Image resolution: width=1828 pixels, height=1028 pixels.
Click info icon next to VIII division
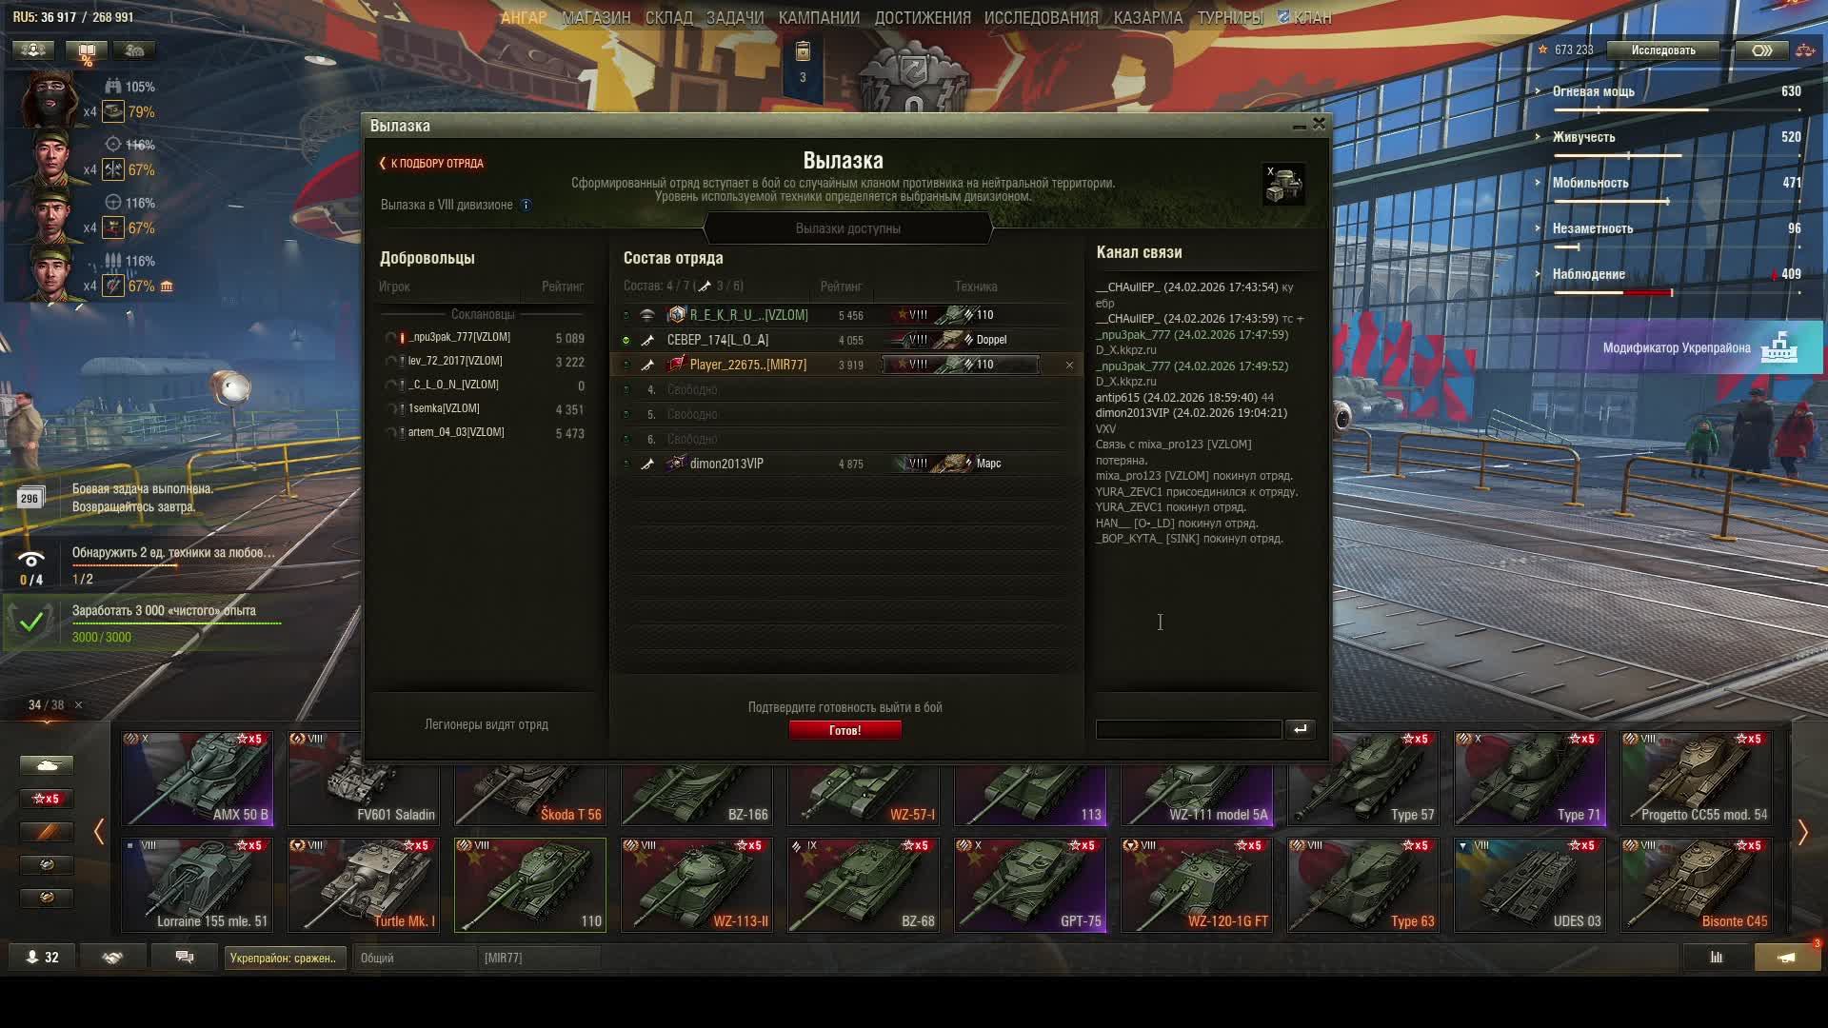(526, 205)
